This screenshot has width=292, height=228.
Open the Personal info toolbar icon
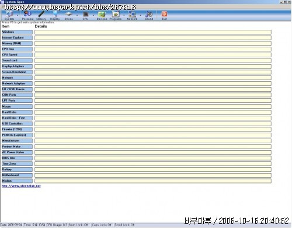[x=27, y=16]
